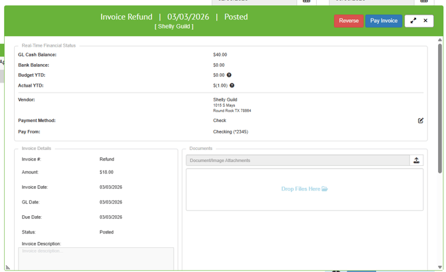Click the scrollbar up arrow
The height and width of the screenshot is (272, 446).
(440, 40)
